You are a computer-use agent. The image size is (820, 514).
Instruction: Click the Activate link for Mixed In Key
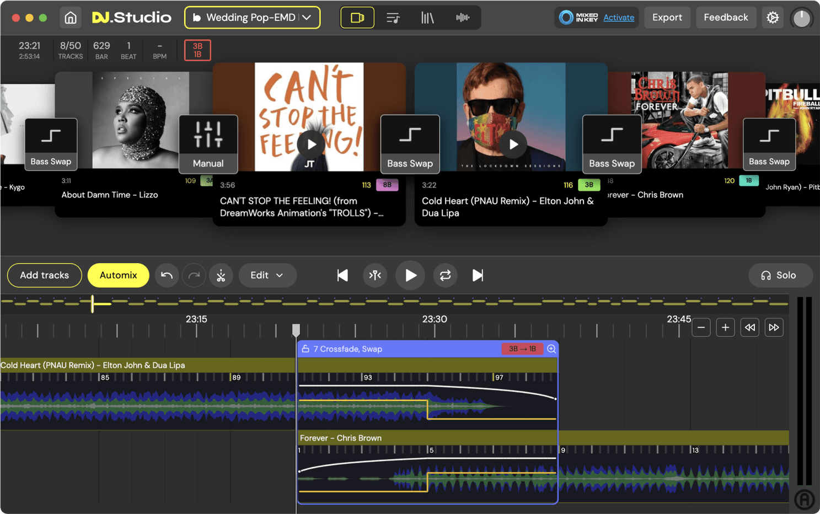[618, 18]
